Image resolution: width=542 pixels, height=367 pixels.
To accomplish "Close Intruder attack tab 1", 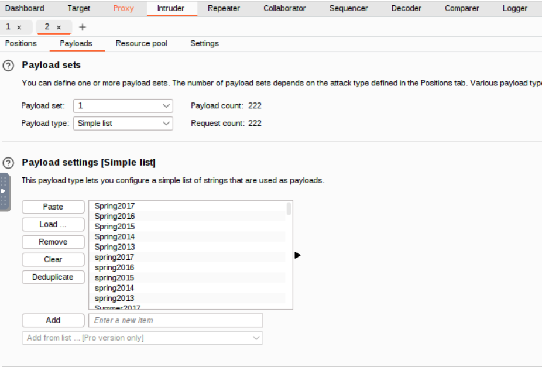I will click(19, 28).
